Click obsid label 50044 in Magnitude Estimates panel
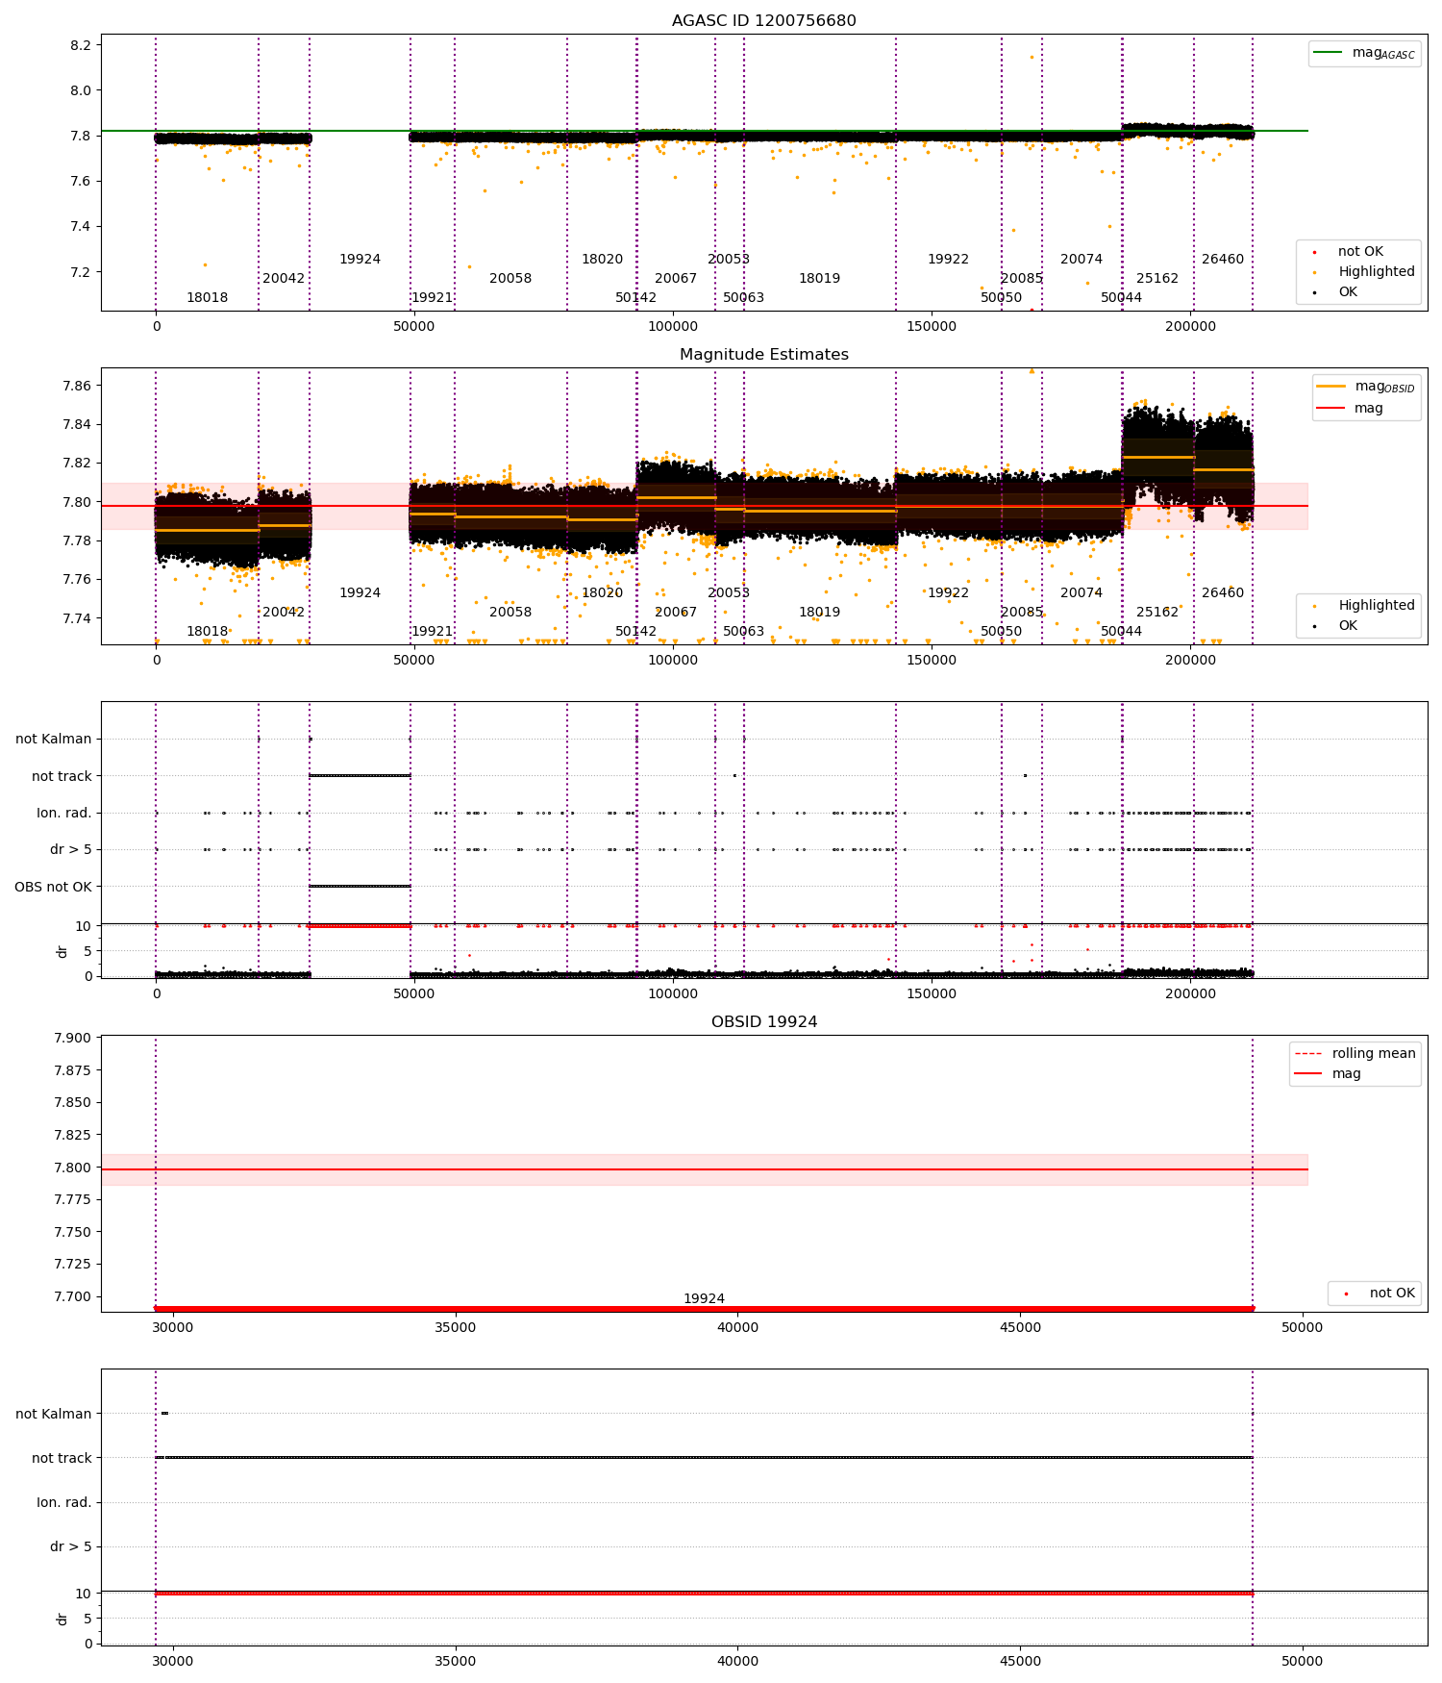1442x1683 pixels. 1121,632
